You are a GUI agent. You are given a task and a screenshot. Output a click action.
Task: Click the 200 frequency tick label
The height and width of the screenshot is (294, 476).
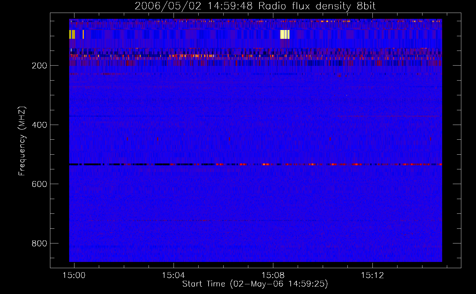coord(39,66)
